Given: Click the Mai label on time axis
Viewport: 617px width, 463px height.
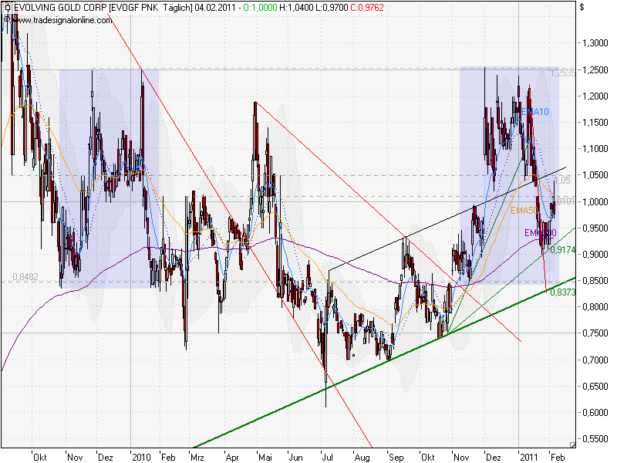Looking at the screenshot, I should click(x=264, y=456).
